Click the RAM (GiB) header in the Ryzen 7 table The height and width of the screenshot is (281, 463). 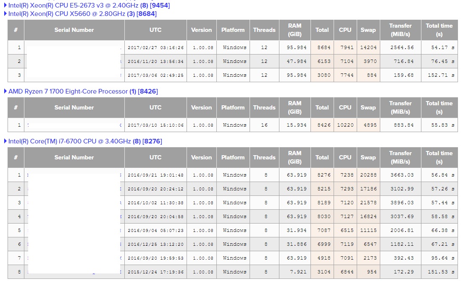click(295, 108)
